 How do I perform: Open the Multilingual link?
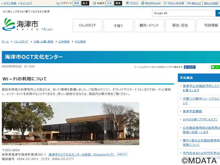tap(153, 3)
